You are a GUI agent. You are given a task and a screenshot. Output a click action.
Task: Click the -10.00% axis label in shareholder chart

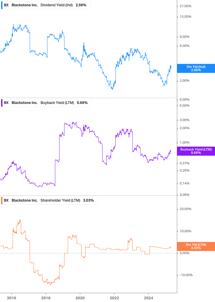186,275
